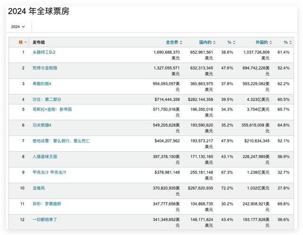Sort by domestic % column
303x235 pixels.
point(231,42)
